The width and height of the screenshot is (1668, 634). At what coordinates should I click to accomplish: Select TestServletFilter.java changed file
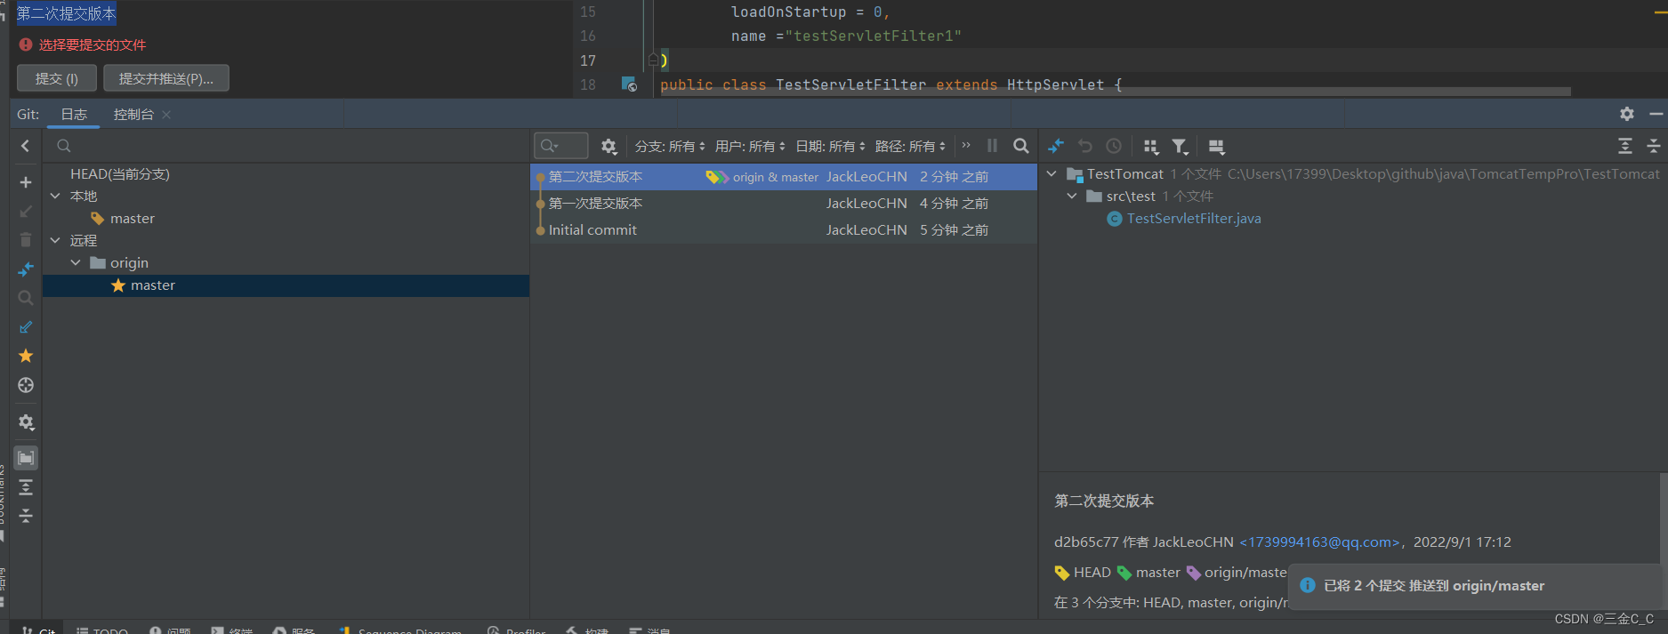pos(1193,219)
